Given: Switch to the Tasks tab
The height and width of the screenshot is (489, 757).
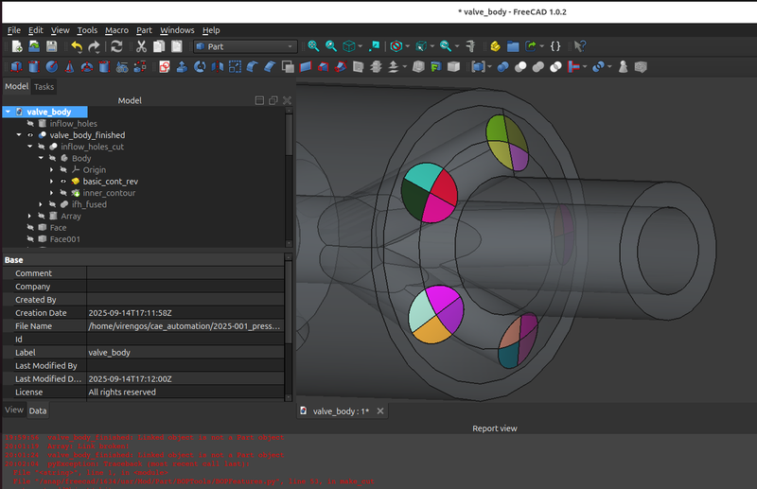Looking at the screenshot, I should click(44, 86).
